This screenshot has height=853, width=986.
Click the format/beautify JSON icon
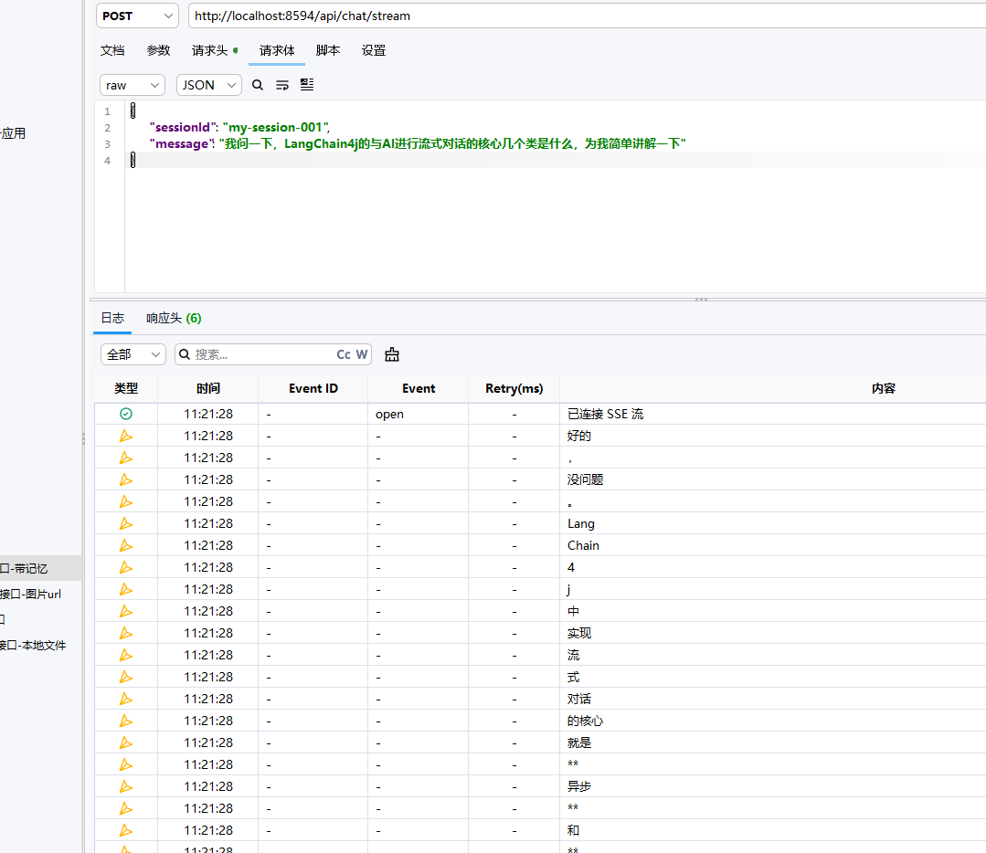click(307, 85)
